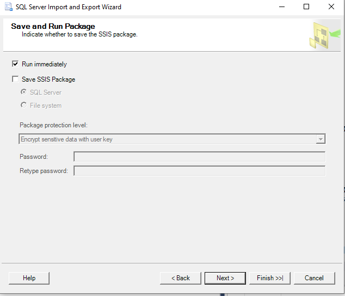The height and width of the screenshot is (296, 345).
Task: Open the Package protection level dropdown arrow
Action: tap(321, 139)
